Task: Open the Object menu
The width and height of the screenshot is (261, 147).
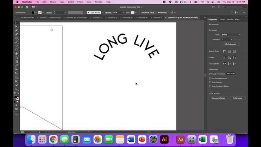Action: click(x=53, y=2)
